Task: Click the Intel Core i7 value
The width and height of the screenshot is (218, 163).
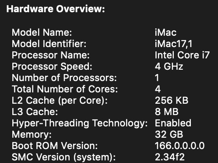Action: 182,55
